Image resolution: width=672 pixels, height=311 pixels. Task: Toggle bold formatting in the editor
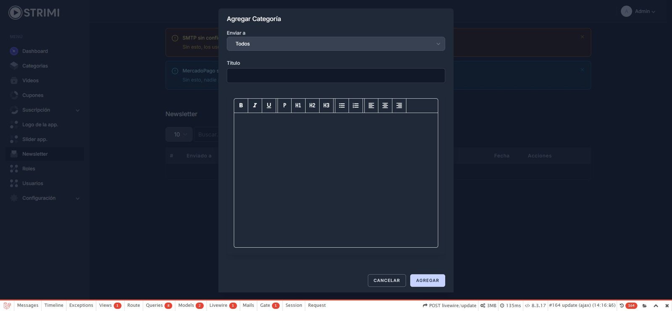241,105
